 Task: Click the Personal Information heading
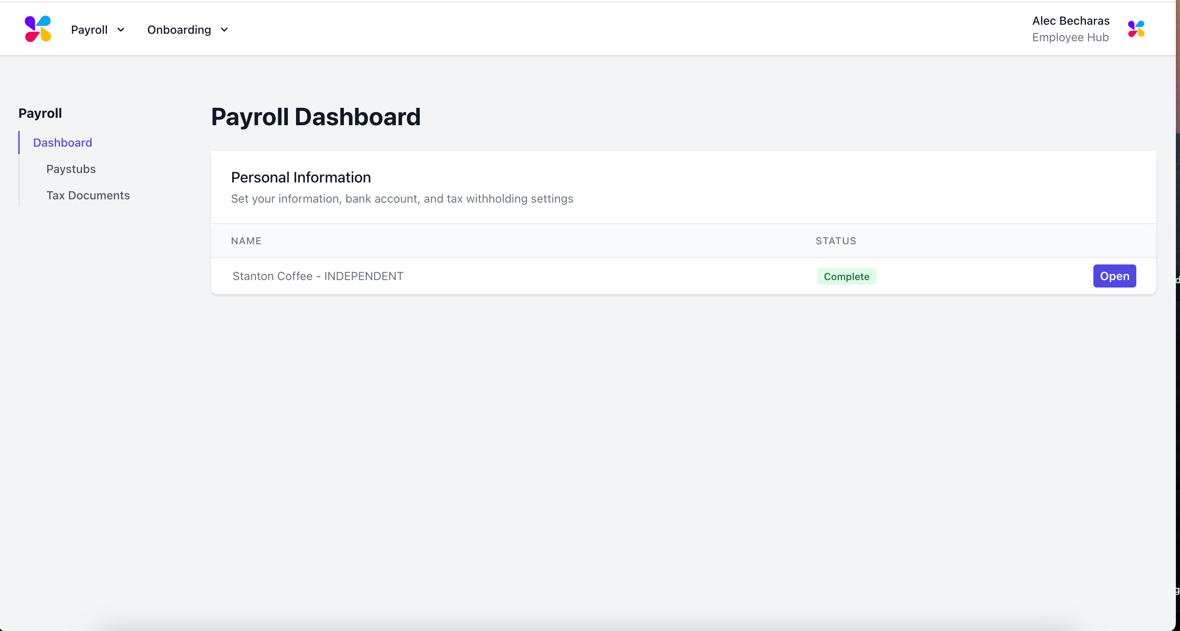301,177
